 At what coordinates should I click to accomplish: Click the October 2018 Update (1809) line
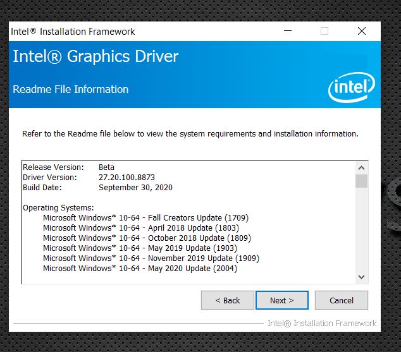(x=147, y=238)
